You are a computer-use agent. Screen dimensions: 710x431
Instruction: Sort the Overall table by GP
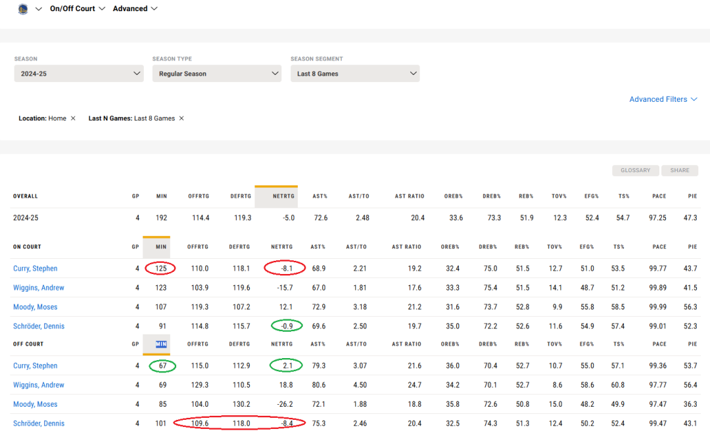[x=135, y=196]
